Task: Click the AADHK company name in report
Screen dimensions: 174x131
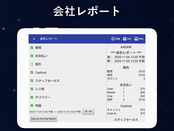Action: (126, 47)
